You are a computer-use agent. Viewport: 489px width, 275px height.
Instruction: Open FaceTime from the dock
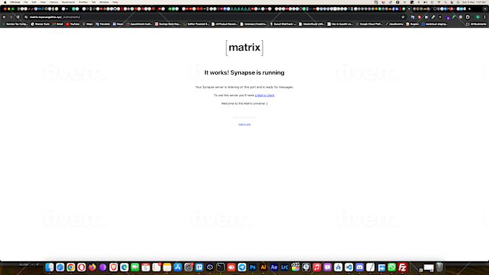135,267
